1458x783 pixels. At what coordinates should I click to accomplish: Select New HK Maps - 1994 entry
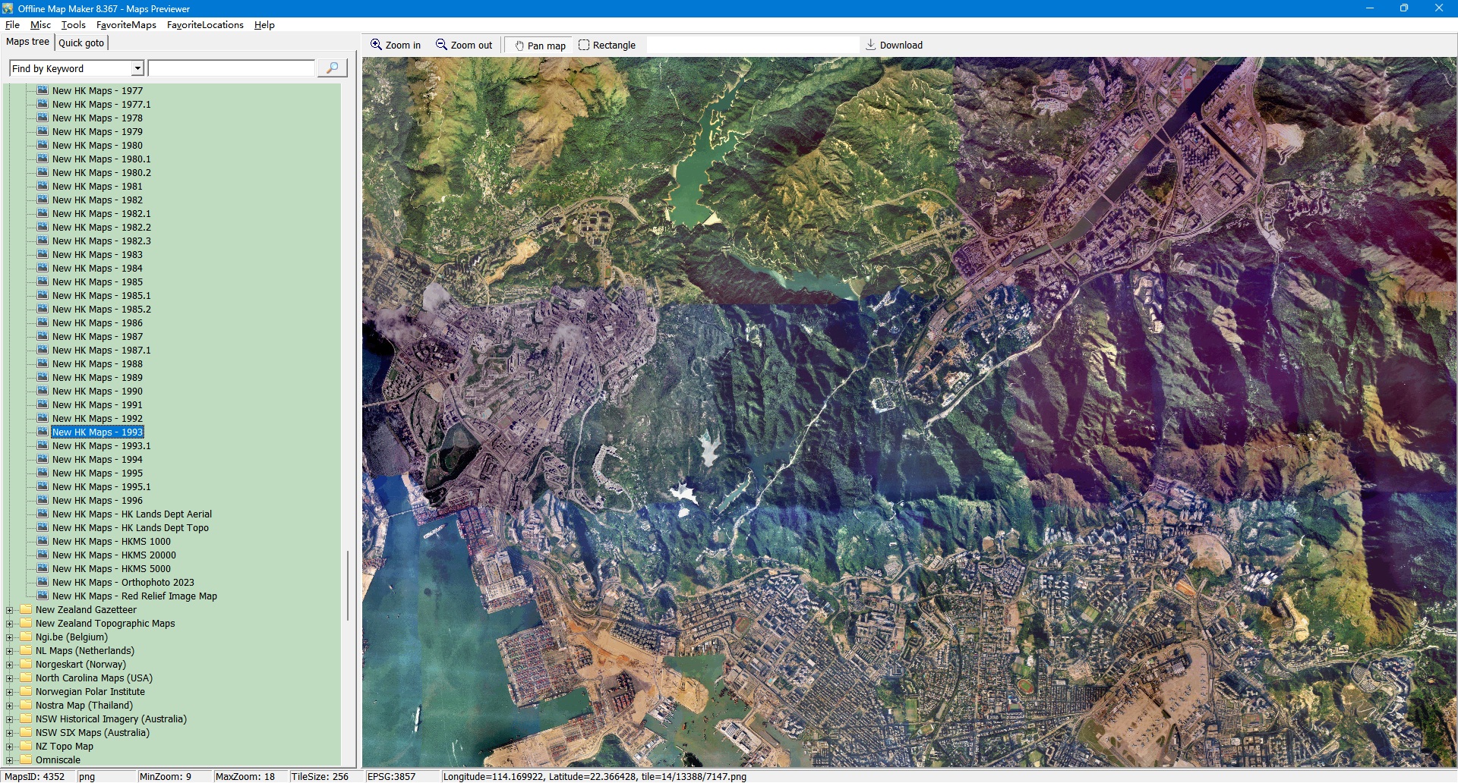[x=97, y=460]
